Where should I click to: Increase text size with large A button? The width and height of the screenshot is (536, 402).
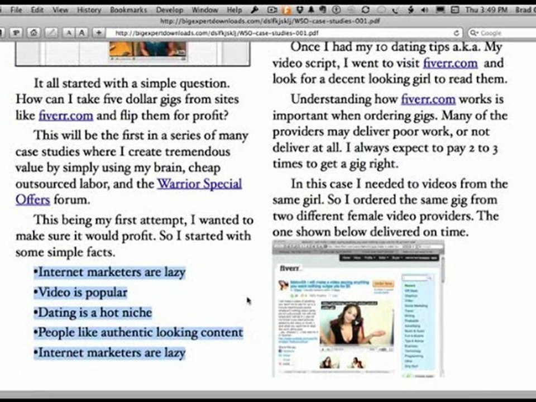pos(82,33)
